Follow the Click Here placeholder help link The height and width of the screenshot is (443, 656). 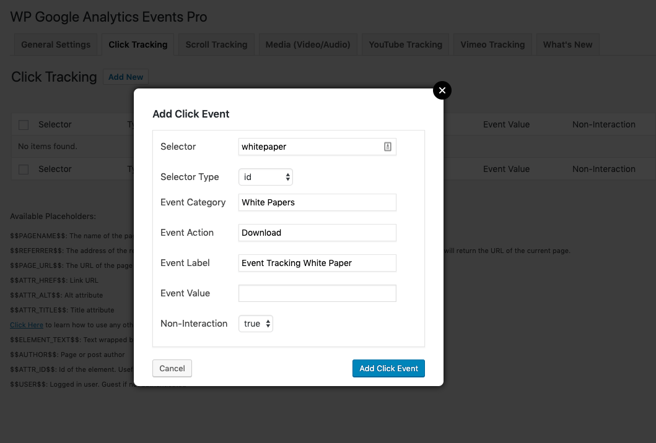click(26, 325)
